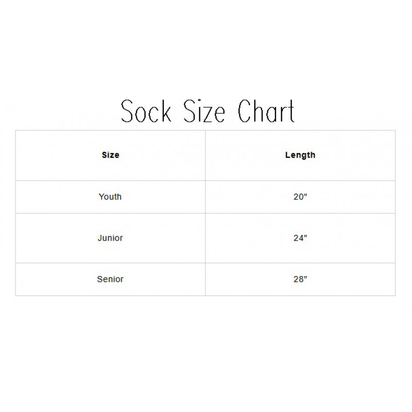Viewport: 412px width, 412px height.
Task: Select the Length column header
Action: point(300,155)
